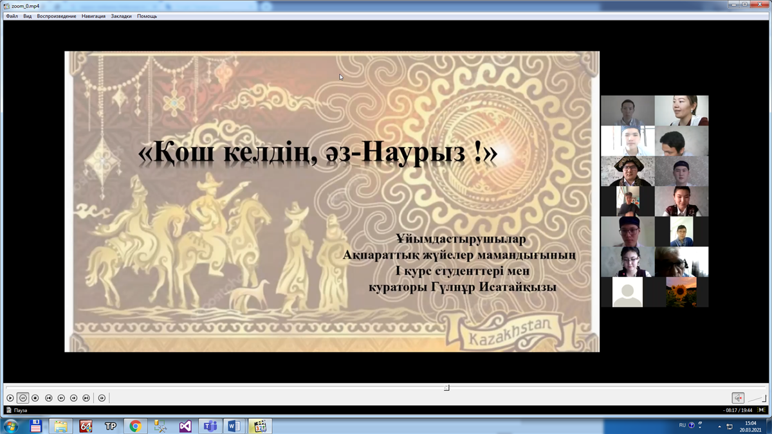The width and height of the screenshot is (772, 434).
Task: Click the frame step button
Action: coord(102,398)
